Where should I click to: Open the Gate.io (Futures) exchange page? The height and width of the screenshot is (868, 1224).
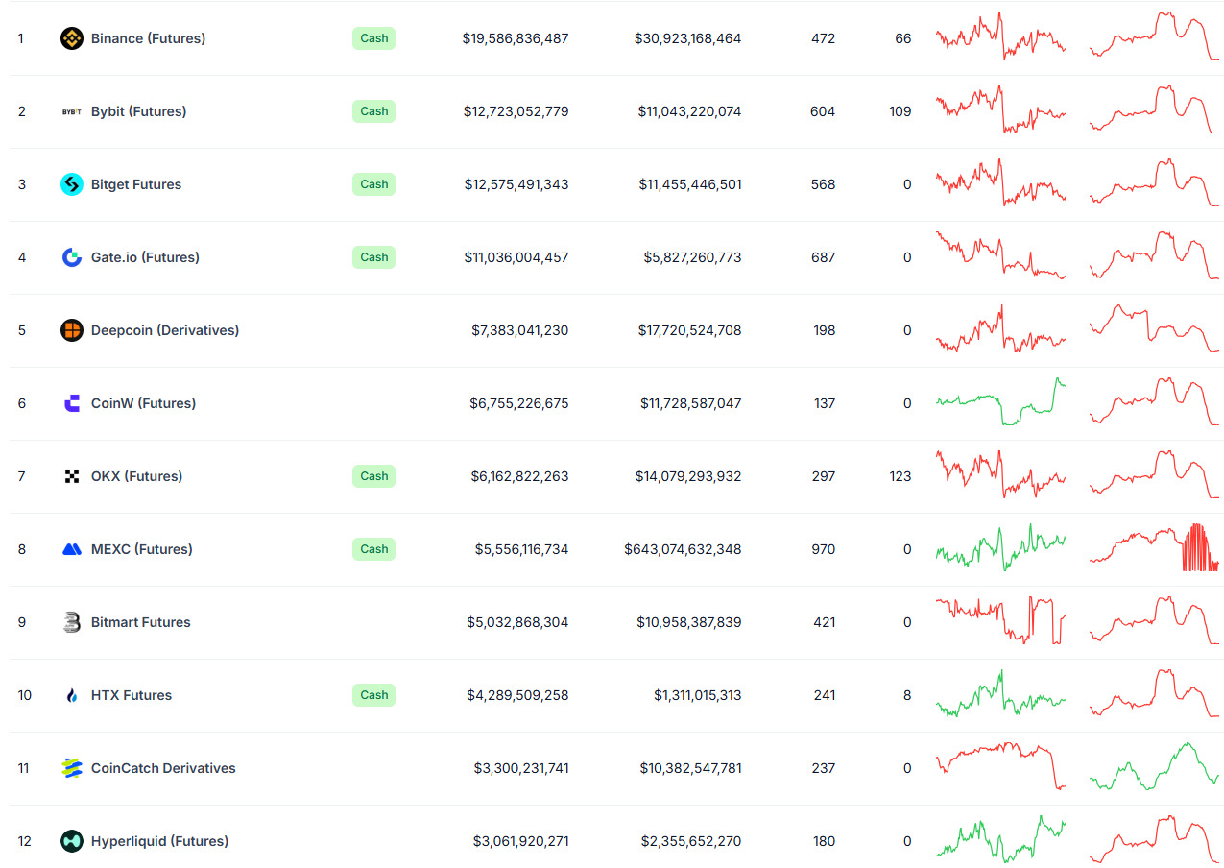coord(145,257)
